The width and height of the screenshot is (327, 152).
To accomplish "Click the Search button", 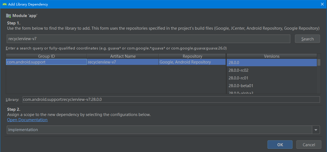I will point(307,39).
